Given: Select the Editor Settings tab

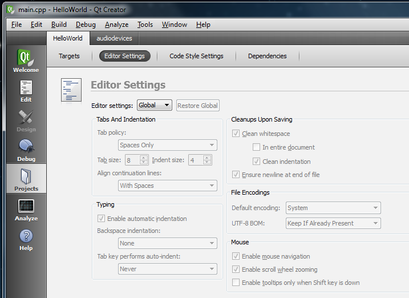Looking at the screenshot, I should coord(125,56).
